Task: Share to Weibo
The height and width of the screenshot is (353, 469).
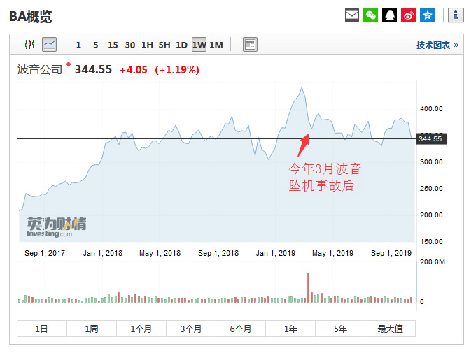Action: (x=408, y=15)
